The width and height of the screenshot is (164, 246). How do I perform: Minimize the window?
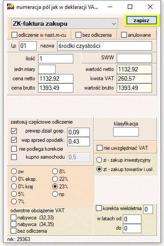[110, 7]
